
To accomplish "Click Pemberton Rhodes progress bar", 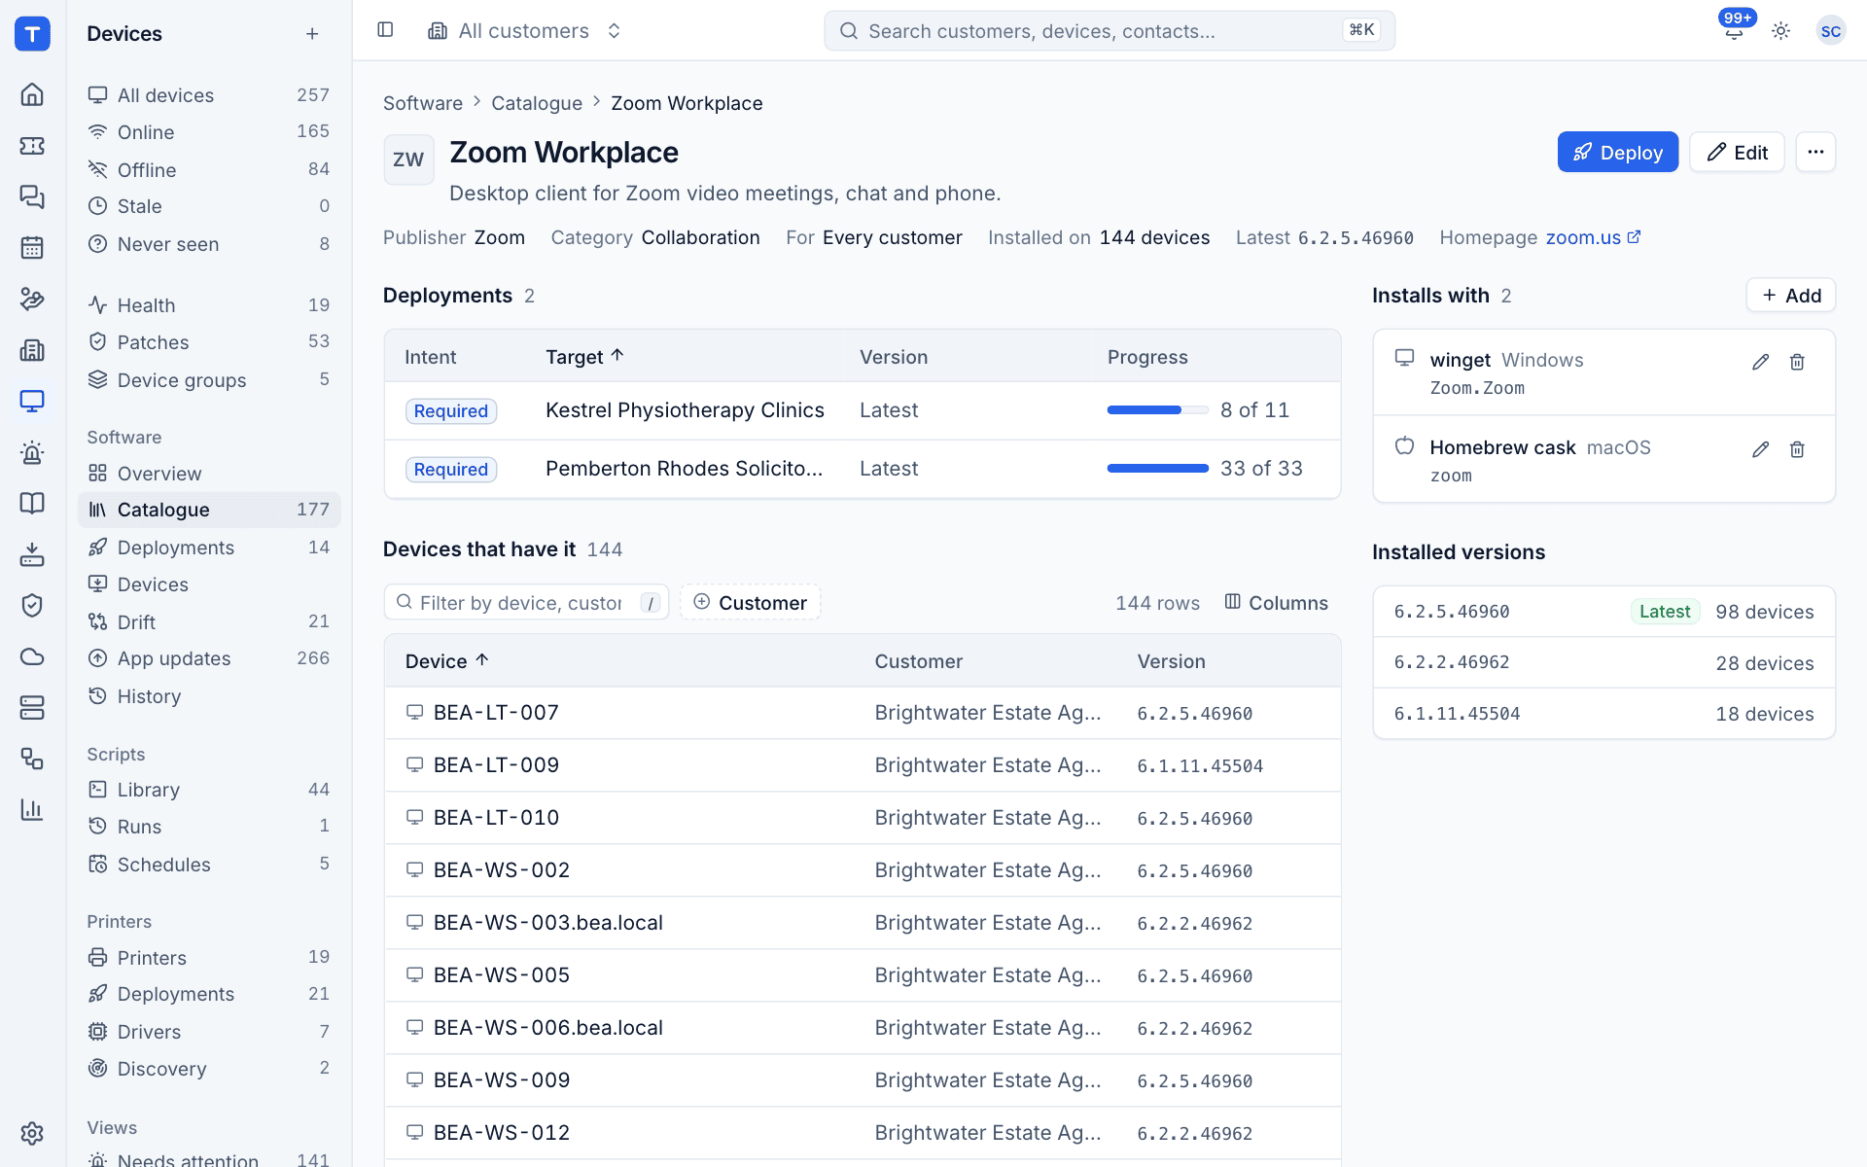I will [x=1157, y=469].
